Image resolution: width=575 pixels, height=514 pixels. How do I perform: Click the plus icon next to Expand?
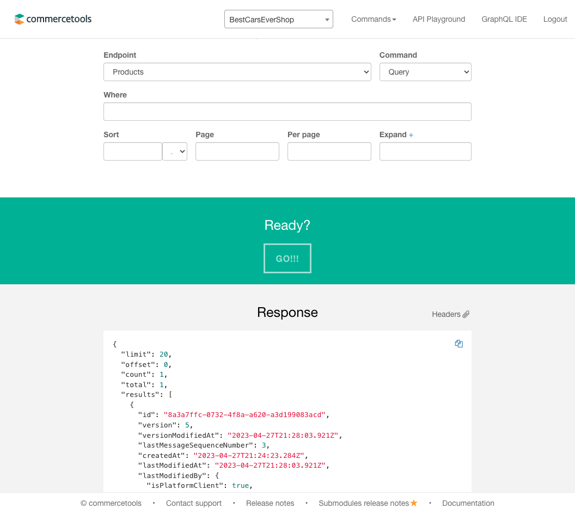[x=411, y=135]
